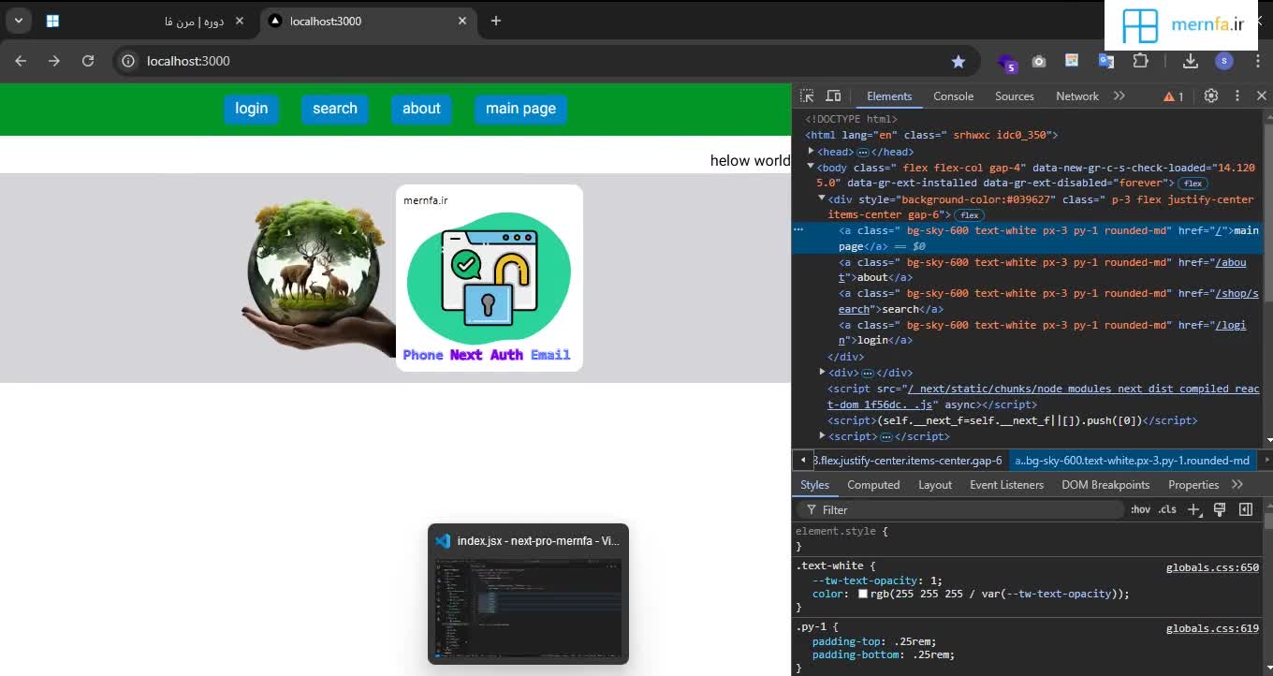Open the rendering emulation paintbrush icon

1220,509
